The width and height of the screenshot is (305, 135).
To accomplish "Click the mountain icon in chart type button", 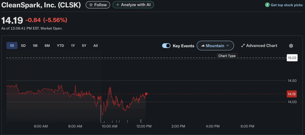I will coord(203,46).
